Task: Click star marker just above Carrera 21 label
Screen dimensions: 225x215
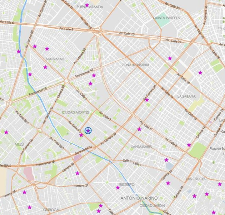Action: pyautogui.click(x=77, y=173)
